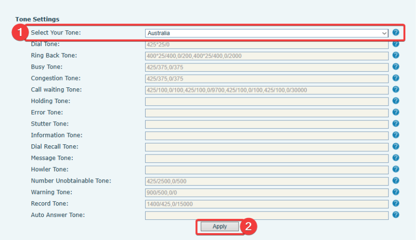
Task: Open the Select Your Tone dropdown
Action: (267, 33)
